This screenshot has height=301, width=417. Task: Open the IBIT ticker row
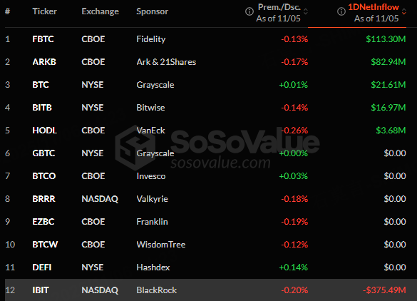pyautogui.click(x=211, y=290)
